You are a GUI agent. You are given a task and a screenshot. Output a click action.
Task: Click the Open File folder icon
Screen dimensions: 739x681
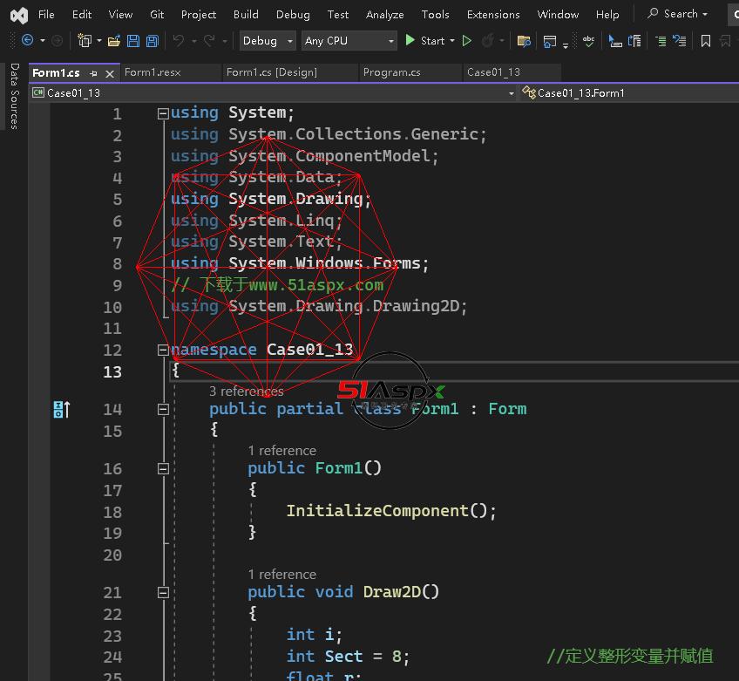pos(113,41)
